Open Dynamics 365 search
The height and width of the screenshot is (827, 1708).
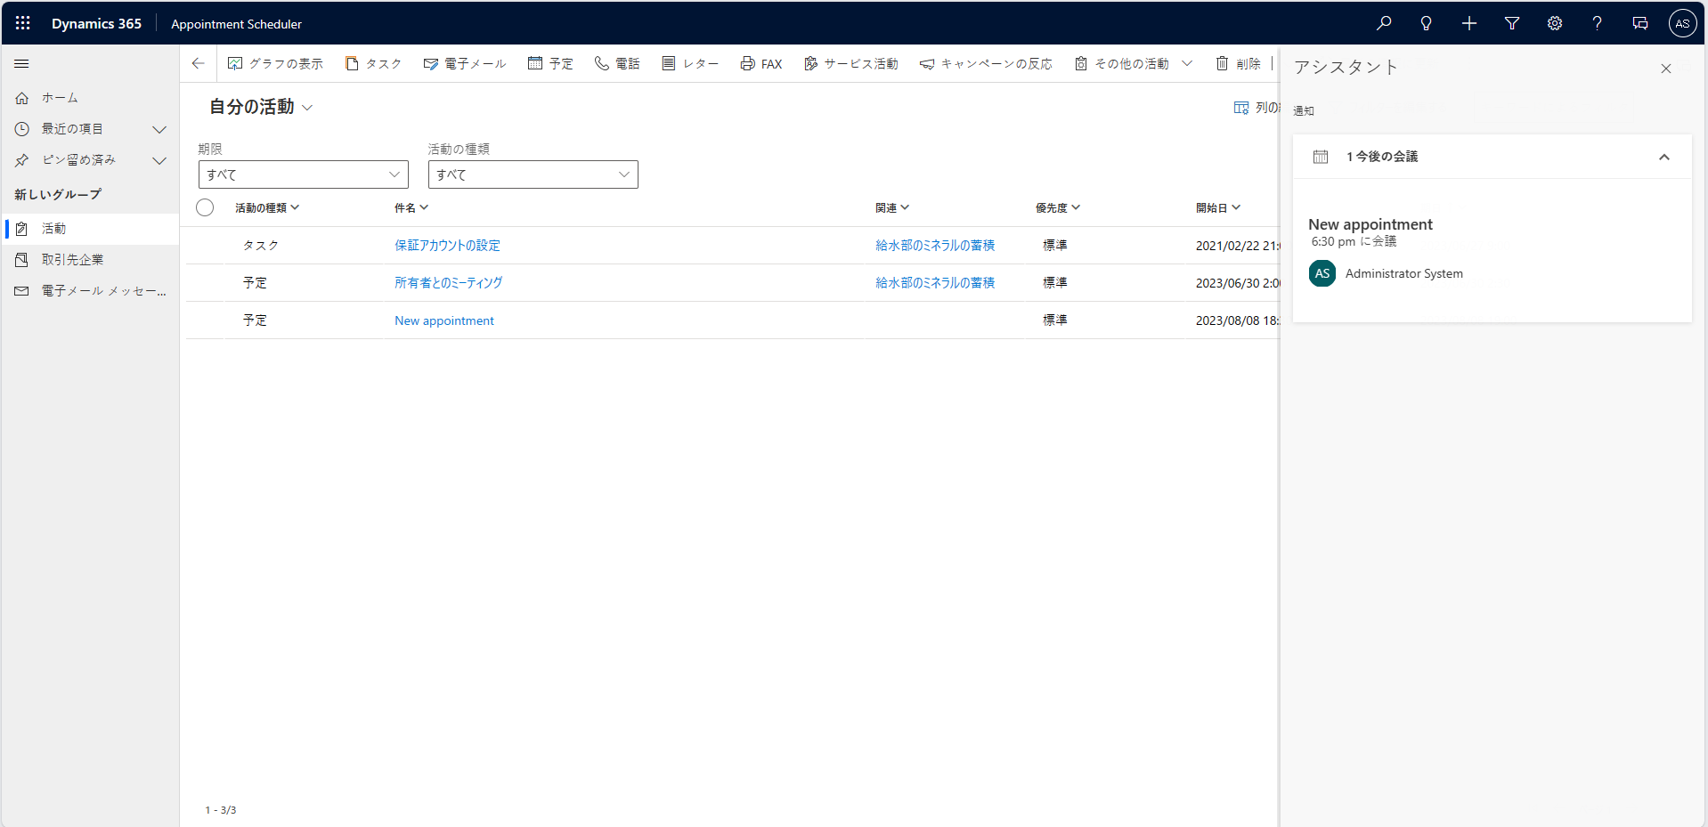click(1383, 23)
